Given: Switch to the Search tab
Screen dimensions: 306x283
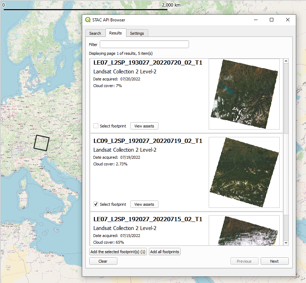Looking at the screenshot, I should tap(95, 33).
